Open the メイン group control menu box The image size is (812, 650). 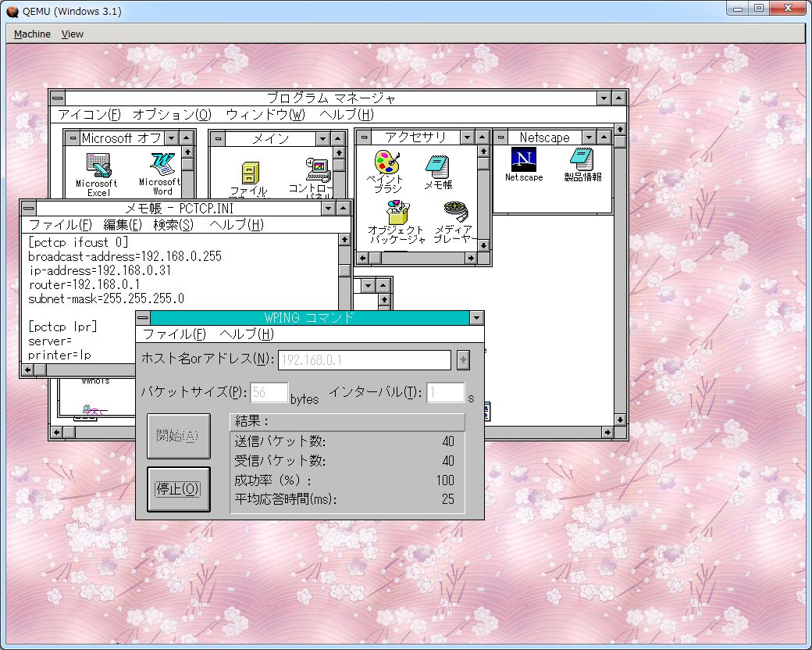click(x=218, y=139)
